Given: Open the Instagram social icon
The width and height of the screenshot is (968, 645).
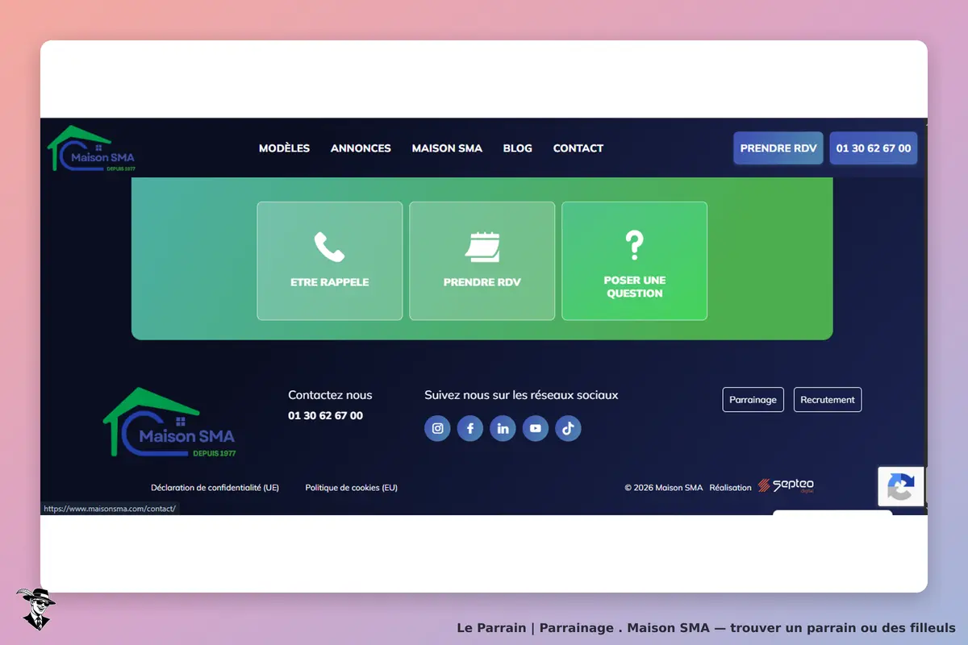Looking at the screenshot, I should pyautogui.click(x=438, y=428).
